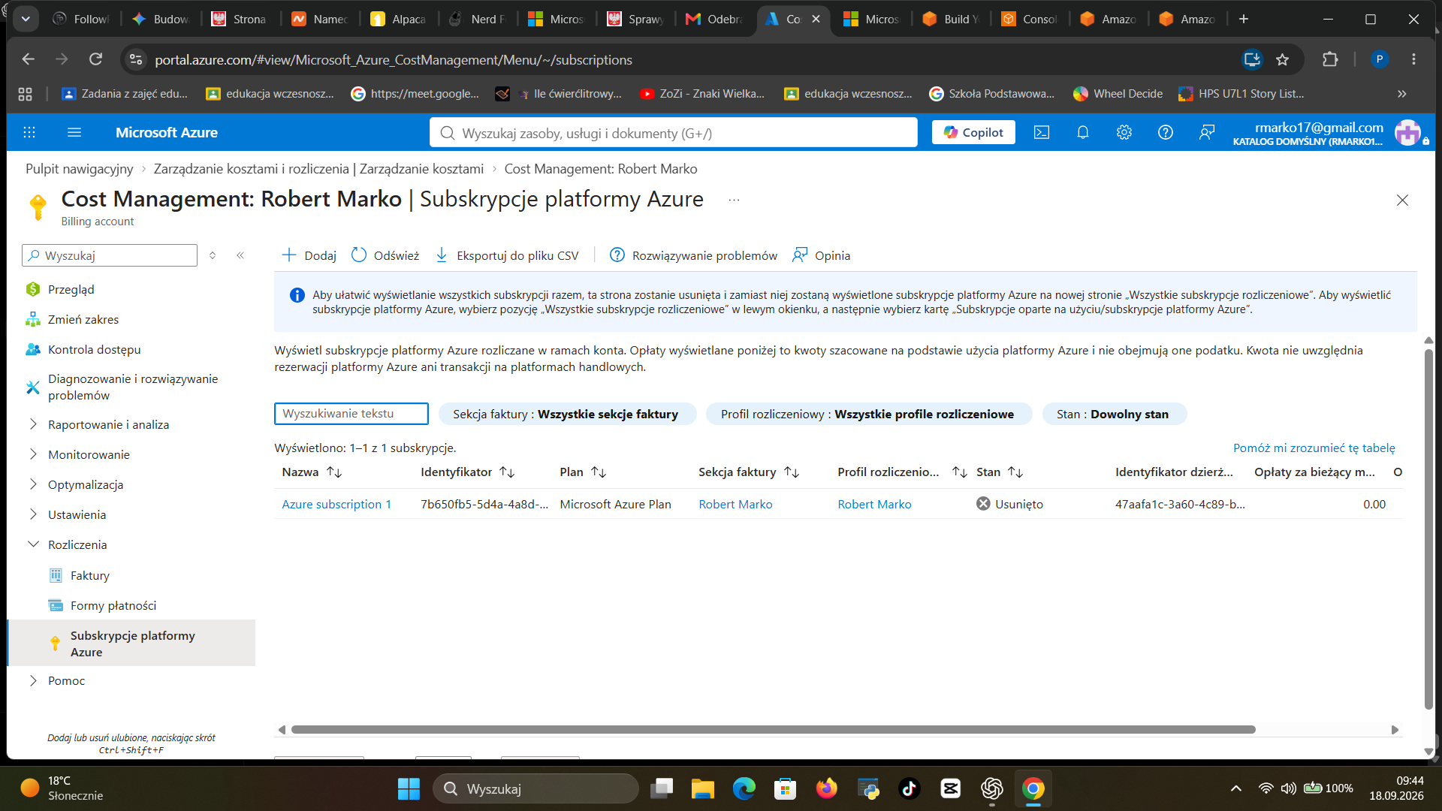This screenshot has height=811, width=1442.
Task: Open the Azure subscription 1 link
Action: pyautogui.click(x=336, y=504)
